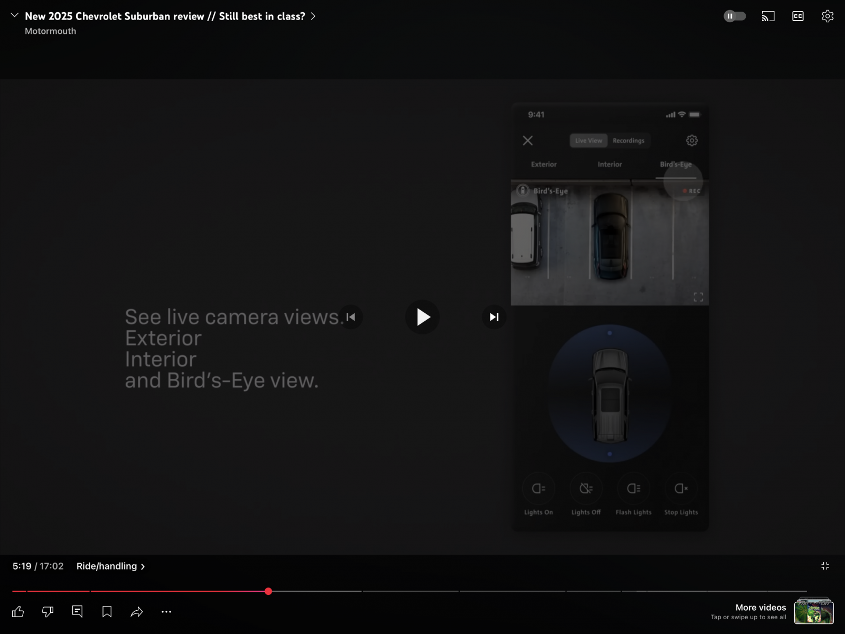
Task: Expand the Ride/handling chapter list
Action: tap(111, 566)
